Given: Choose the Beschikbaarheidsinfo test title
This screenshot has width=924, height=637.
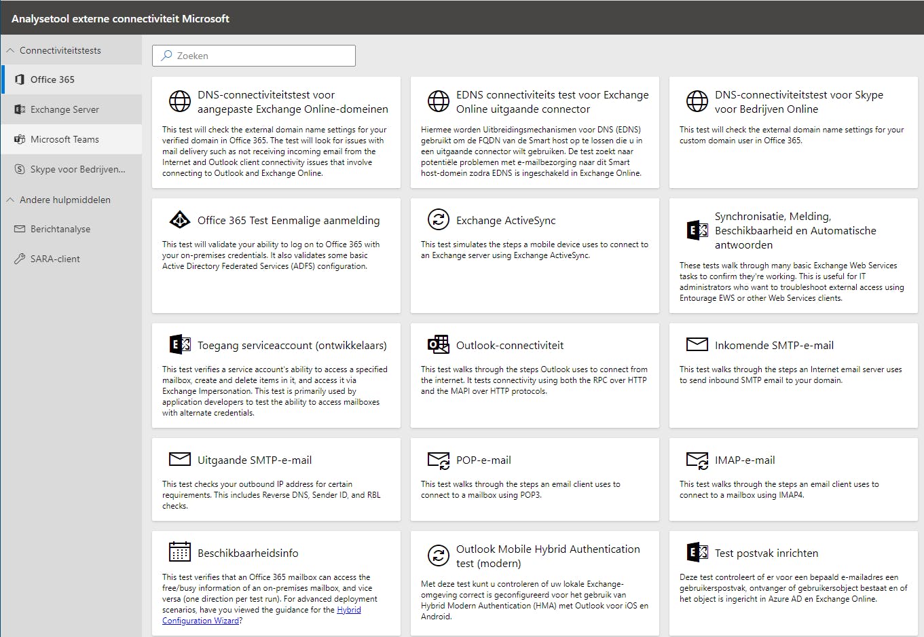Looking at the screenshot, I should [x=248, y=553].
